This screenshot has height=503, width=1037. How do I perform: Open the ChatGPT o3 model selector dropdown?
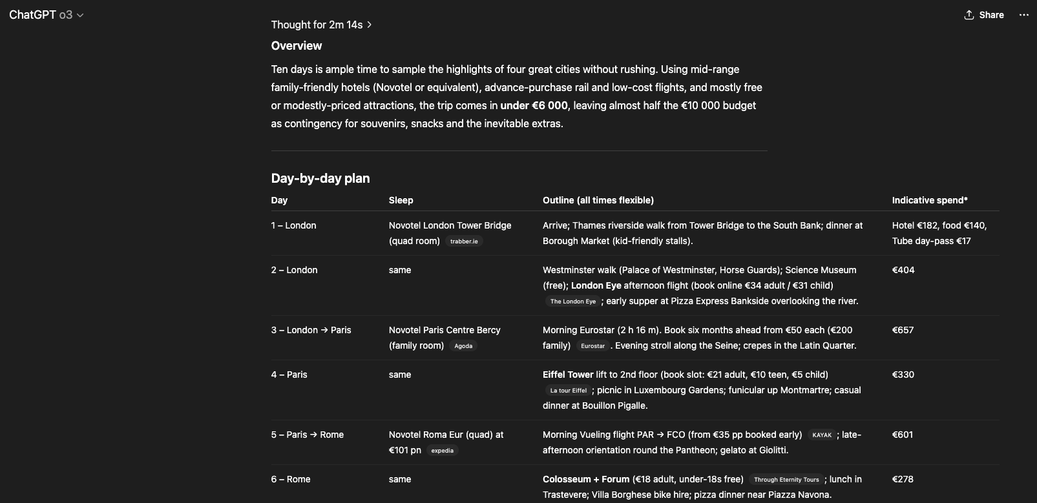pyautogui.click(x=47, y=15)
